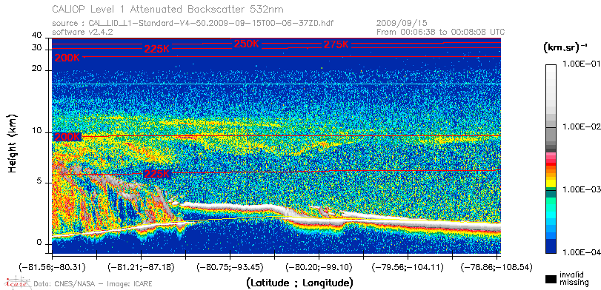This screenshot has height=290, width=601.
Task: Click the 'invalid missing' legend label
Action: click(574, 279)
